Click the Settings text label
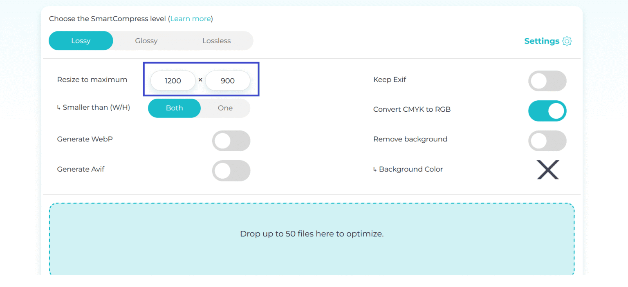The height and width of the screenshot is (287, 628). click(x=541, y=41)
